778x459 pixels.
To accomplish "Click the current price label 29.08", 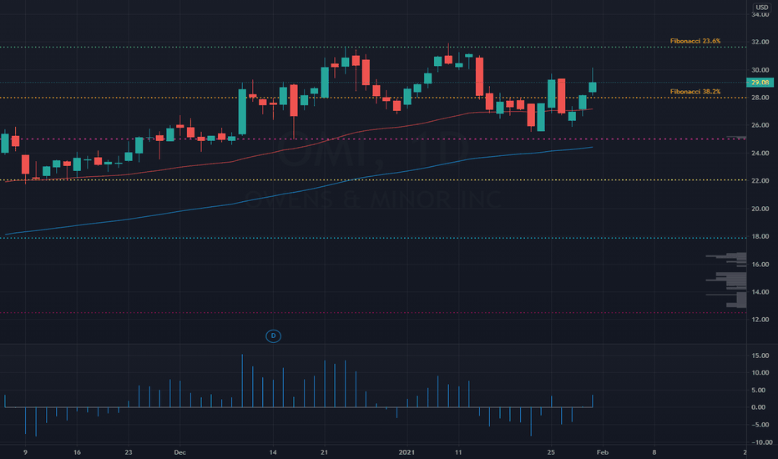I will click(x=760, y=83).
